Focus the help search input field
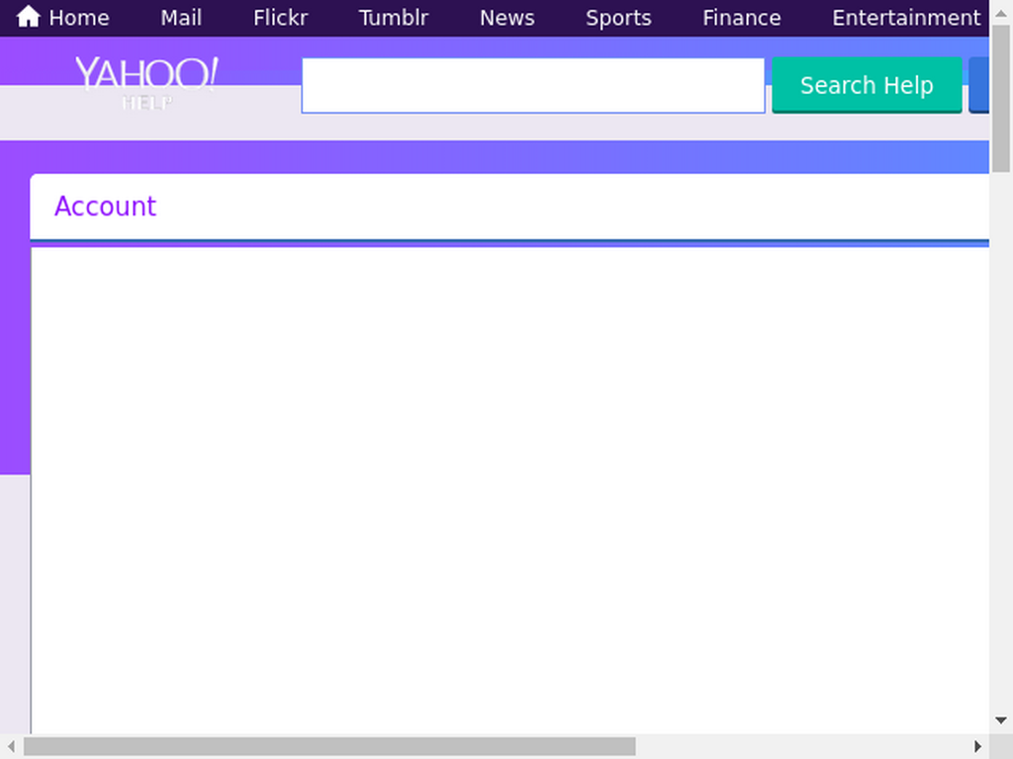1013x759 pixels. pyautogui.click(x=533, y=86)
